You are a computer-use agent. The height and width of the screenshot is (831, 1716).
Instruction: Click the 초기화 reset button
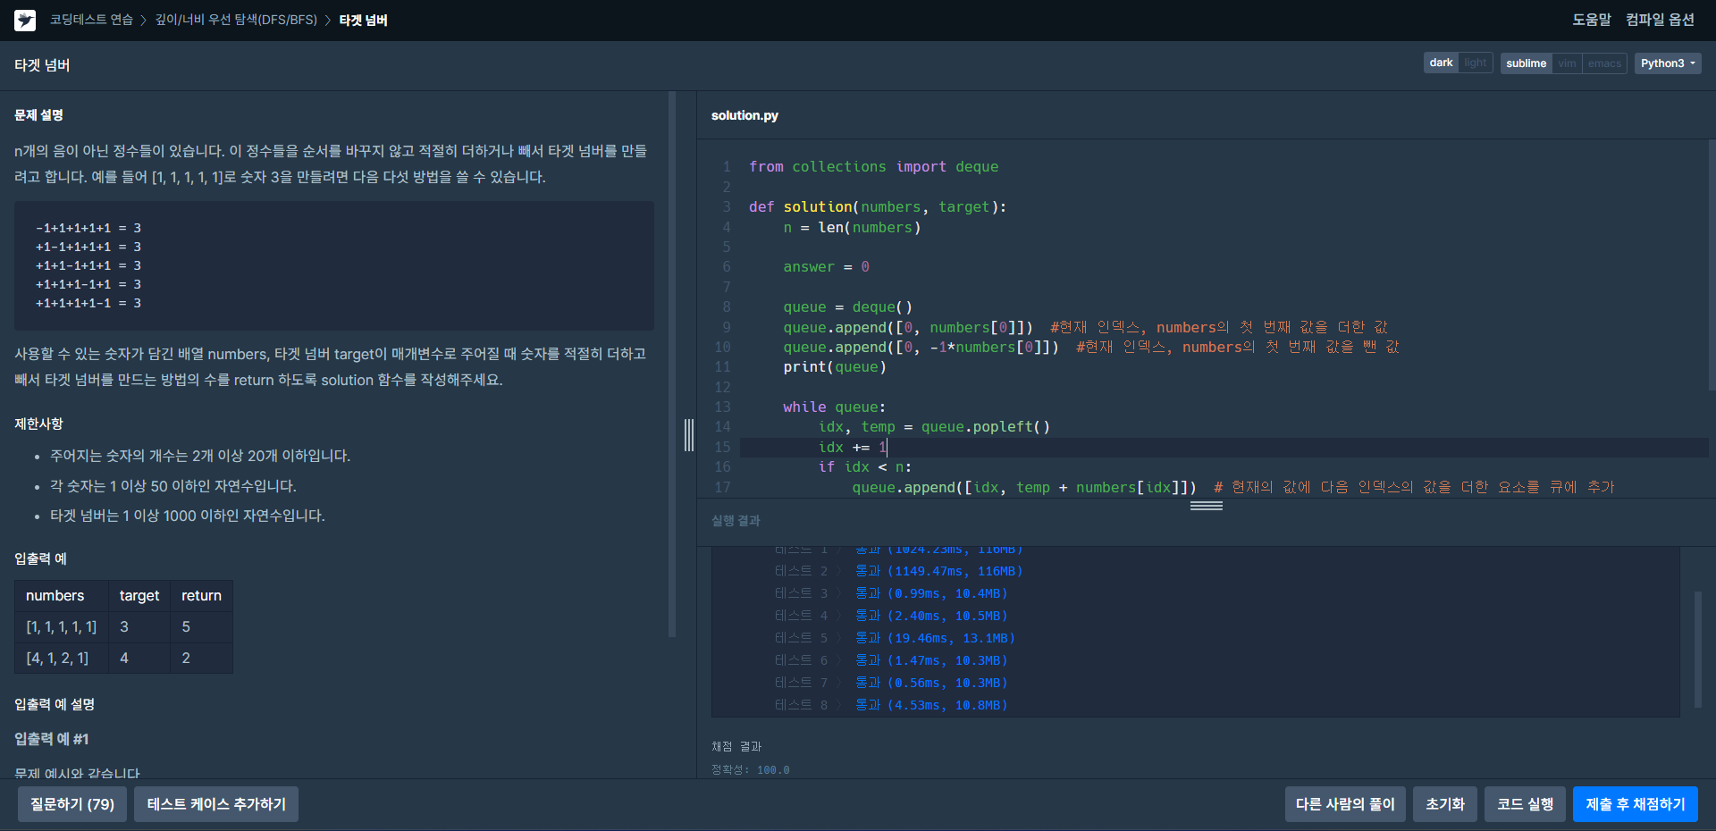pyautogui.click(x=1445, y=804)
